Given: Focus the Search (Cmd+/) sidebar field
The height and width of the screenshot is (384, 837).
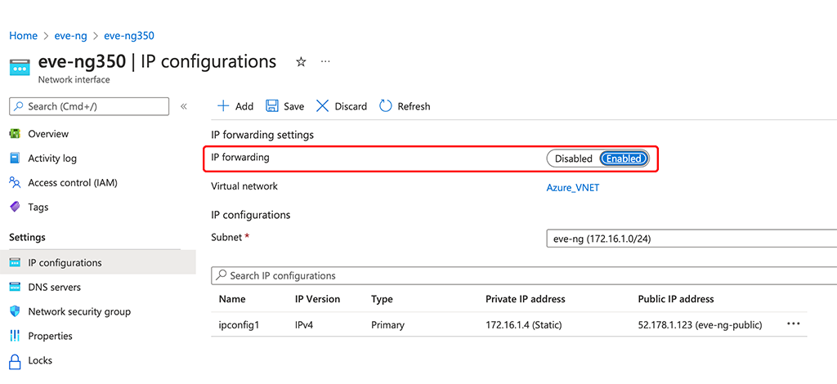Looking at the screenshot, I should coord(89,106).
